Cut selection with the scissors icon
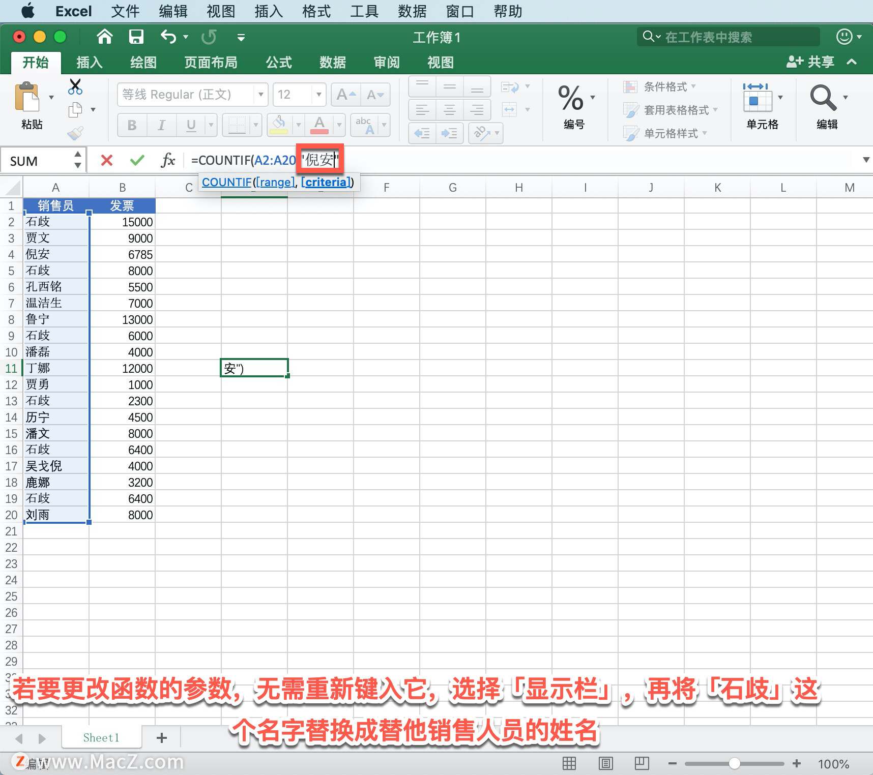The height and width of the screenshot is (775, 873). click(x=75, y=87)
